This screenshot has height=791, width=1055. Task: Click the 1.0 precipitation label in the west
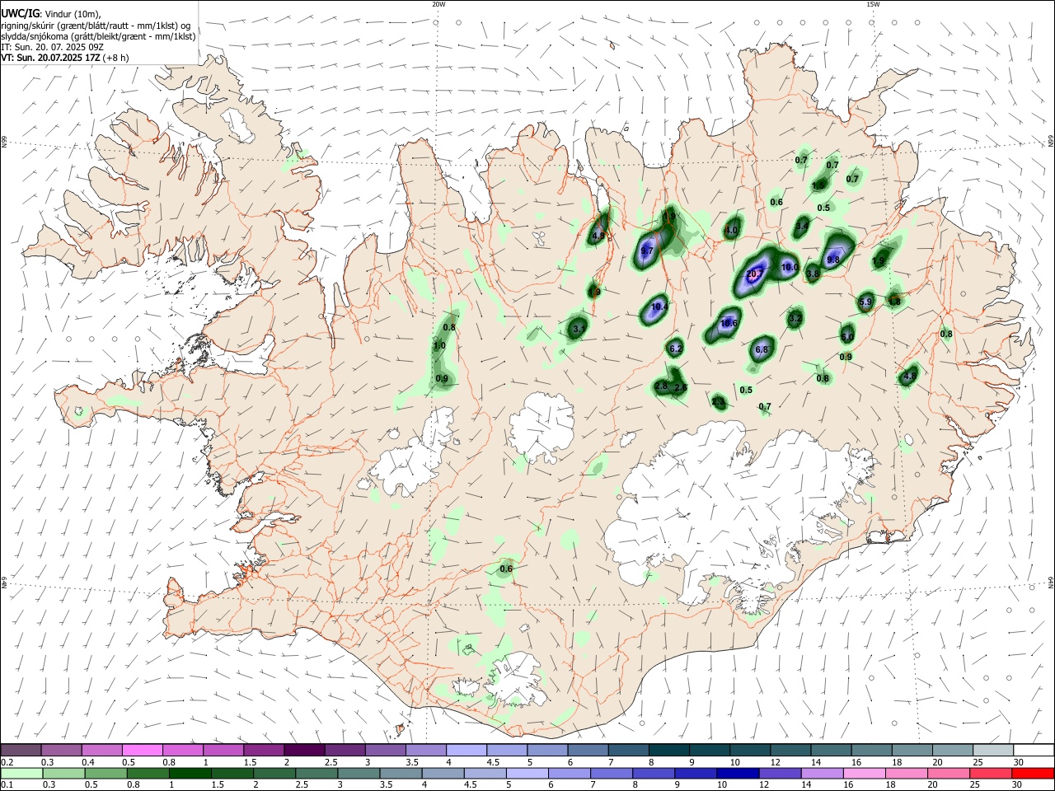(439, 345)
